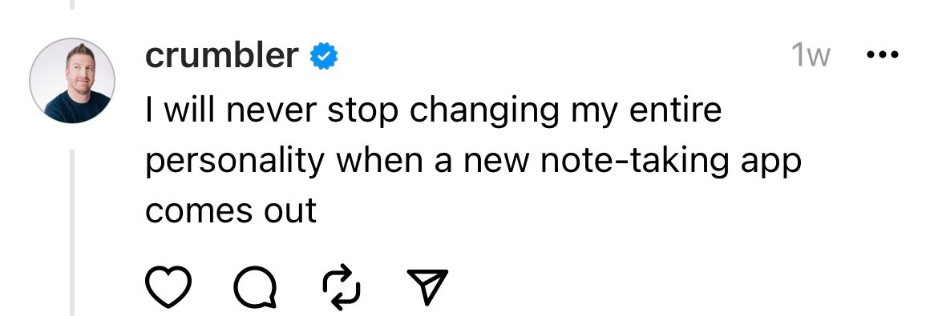
Task: Open the three-dot more options menu
Action: tap(883, 55)
